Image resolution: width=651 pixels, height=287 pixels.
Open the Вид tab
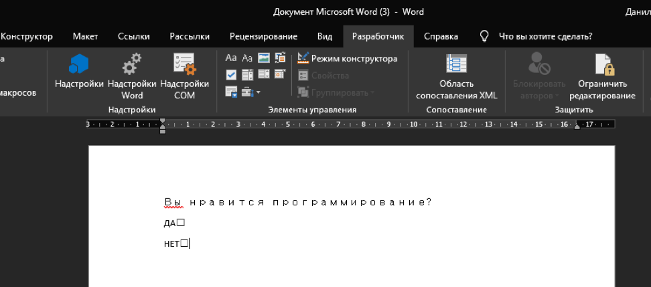(325, 37)
